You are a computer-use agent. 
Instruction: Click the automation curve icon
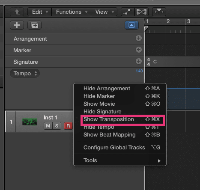(128, 12)
